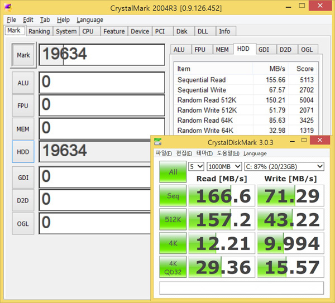
Task: Minimize the CrystalDiskMark window
Action: [293, 141]
